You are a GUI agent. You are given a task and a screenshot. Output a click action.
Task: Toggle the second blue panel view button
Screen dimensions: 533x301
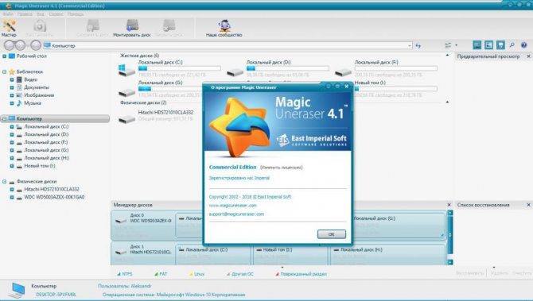[488, 45]
